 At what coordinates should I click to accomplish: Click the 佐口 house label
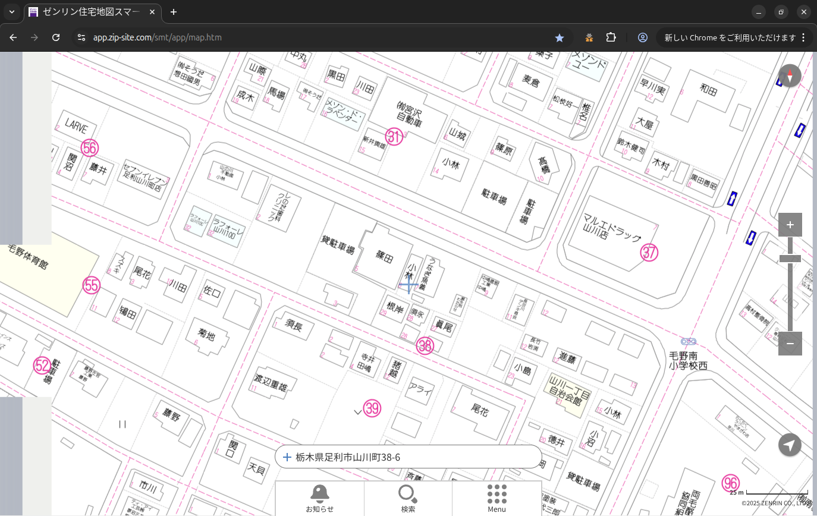click(212, 292)
